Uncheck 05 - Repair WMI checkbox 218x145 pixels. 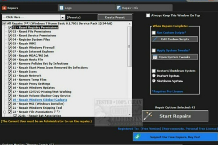(10, 43)
